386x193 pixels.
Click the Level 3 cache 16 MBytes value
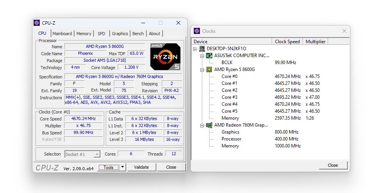pos(144,139)
